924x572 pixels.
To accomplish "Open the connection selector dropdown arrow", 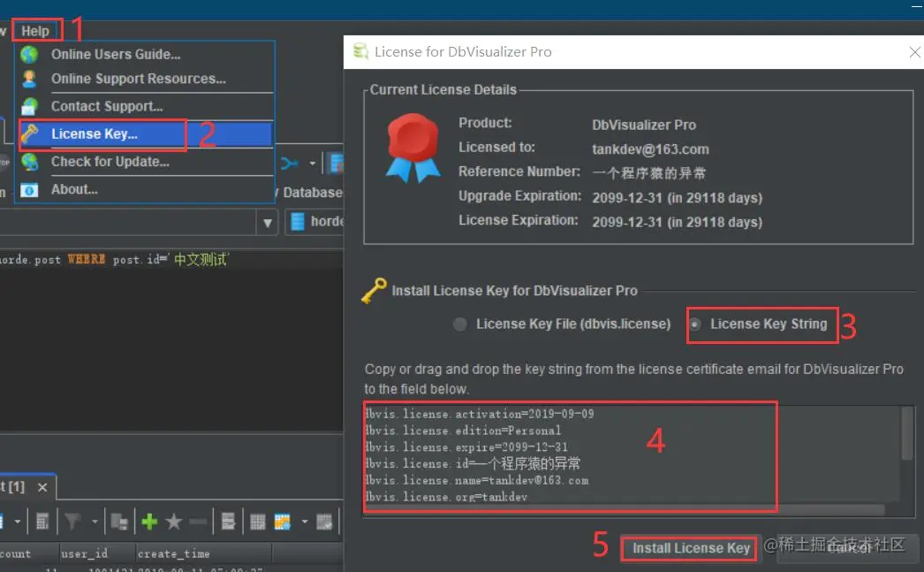I will coord(267,223).
